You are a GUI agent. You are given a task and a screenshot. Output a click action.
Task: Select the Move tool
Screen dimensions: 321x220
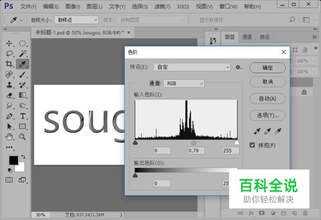(9, 44)
